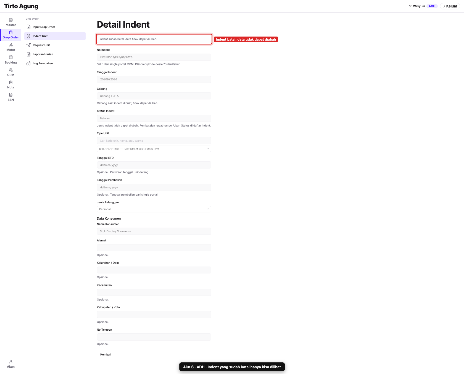Viewport: 464px width, 374px height.
Task: Select the Motor sidebar icon
Action: pos(11,45)
